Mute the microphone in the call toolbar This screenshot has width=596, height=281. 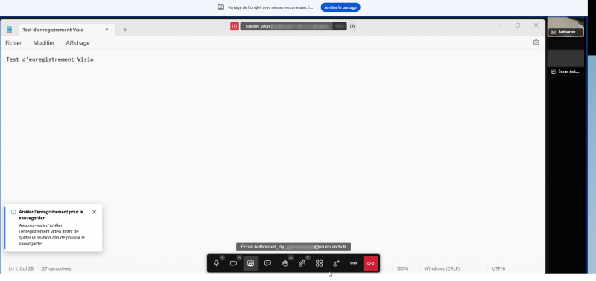click(x=216, y=263)
